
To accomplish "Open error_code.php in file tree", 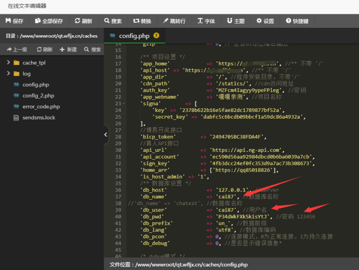I will (x=40, y=107).
